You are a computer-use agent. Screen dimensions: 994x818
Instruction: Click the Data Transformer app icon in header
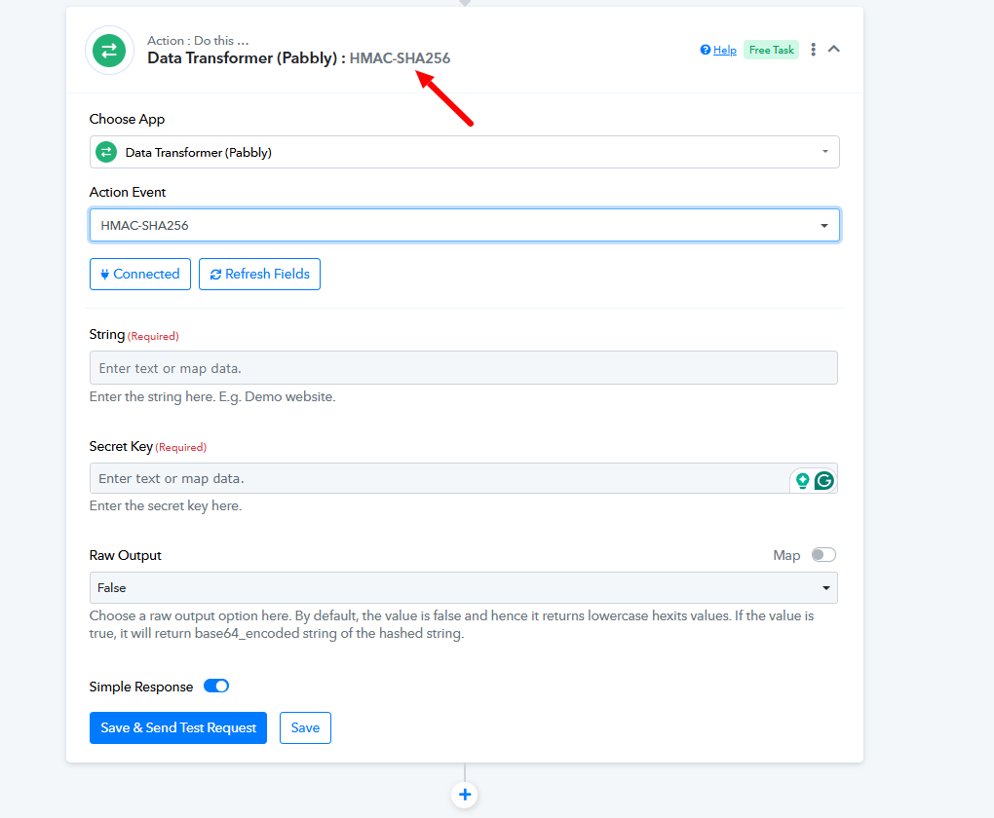pyautogui.click(x=109, y=50)
